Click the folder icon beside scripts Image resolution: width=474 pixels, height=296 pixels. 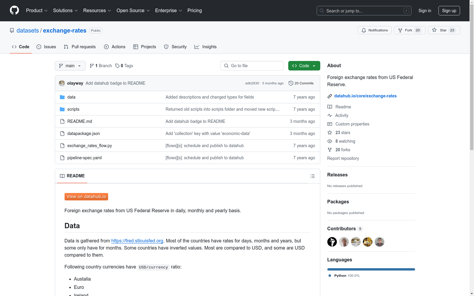click(x=62, y=109)
